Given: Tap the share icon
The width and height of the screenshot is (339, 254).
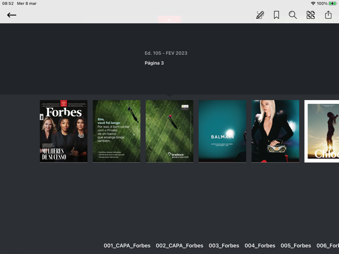Looking at the screenshot, I should (328, 15).
